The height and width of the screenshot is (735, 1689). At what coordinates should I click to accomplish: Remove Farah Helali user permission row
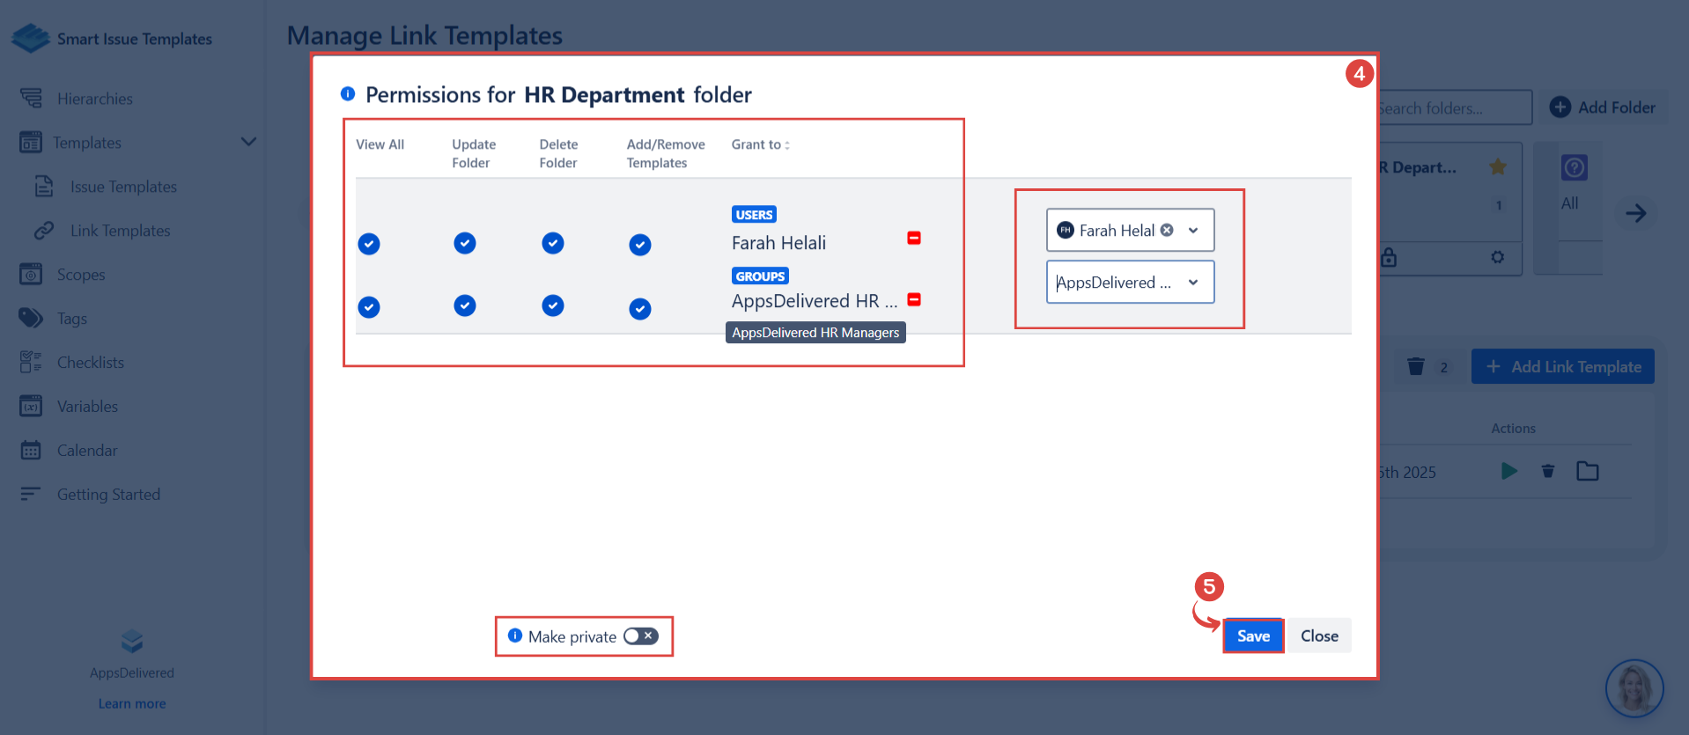[x=914, y=239]
